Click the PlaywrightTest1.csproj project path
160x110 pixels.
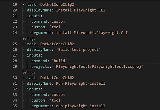[x=99, y=66]
